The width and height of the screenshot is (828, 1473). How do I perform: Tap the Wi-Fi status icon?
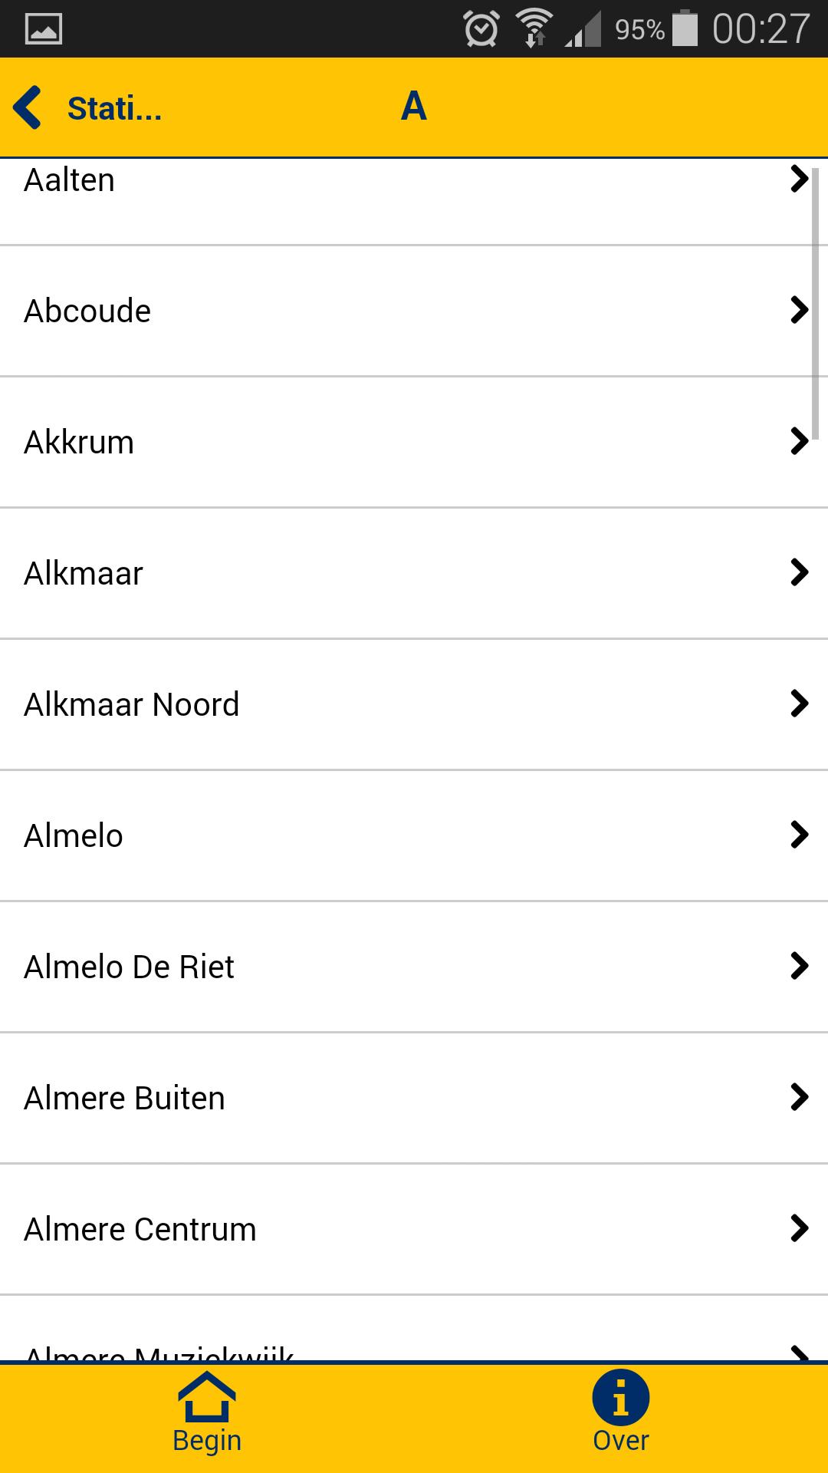pos(534,29)
